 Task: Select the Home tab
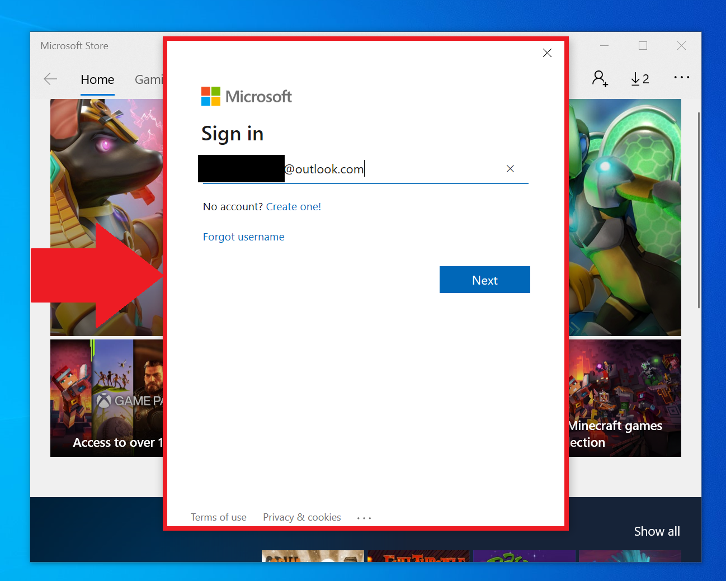pos(97,79)
